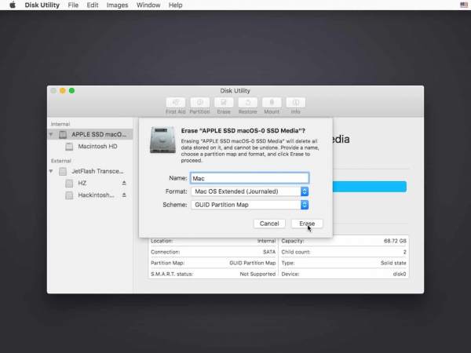Eject the HZ volume
This screenshot has width=471, height=353.
pos(123,183)
